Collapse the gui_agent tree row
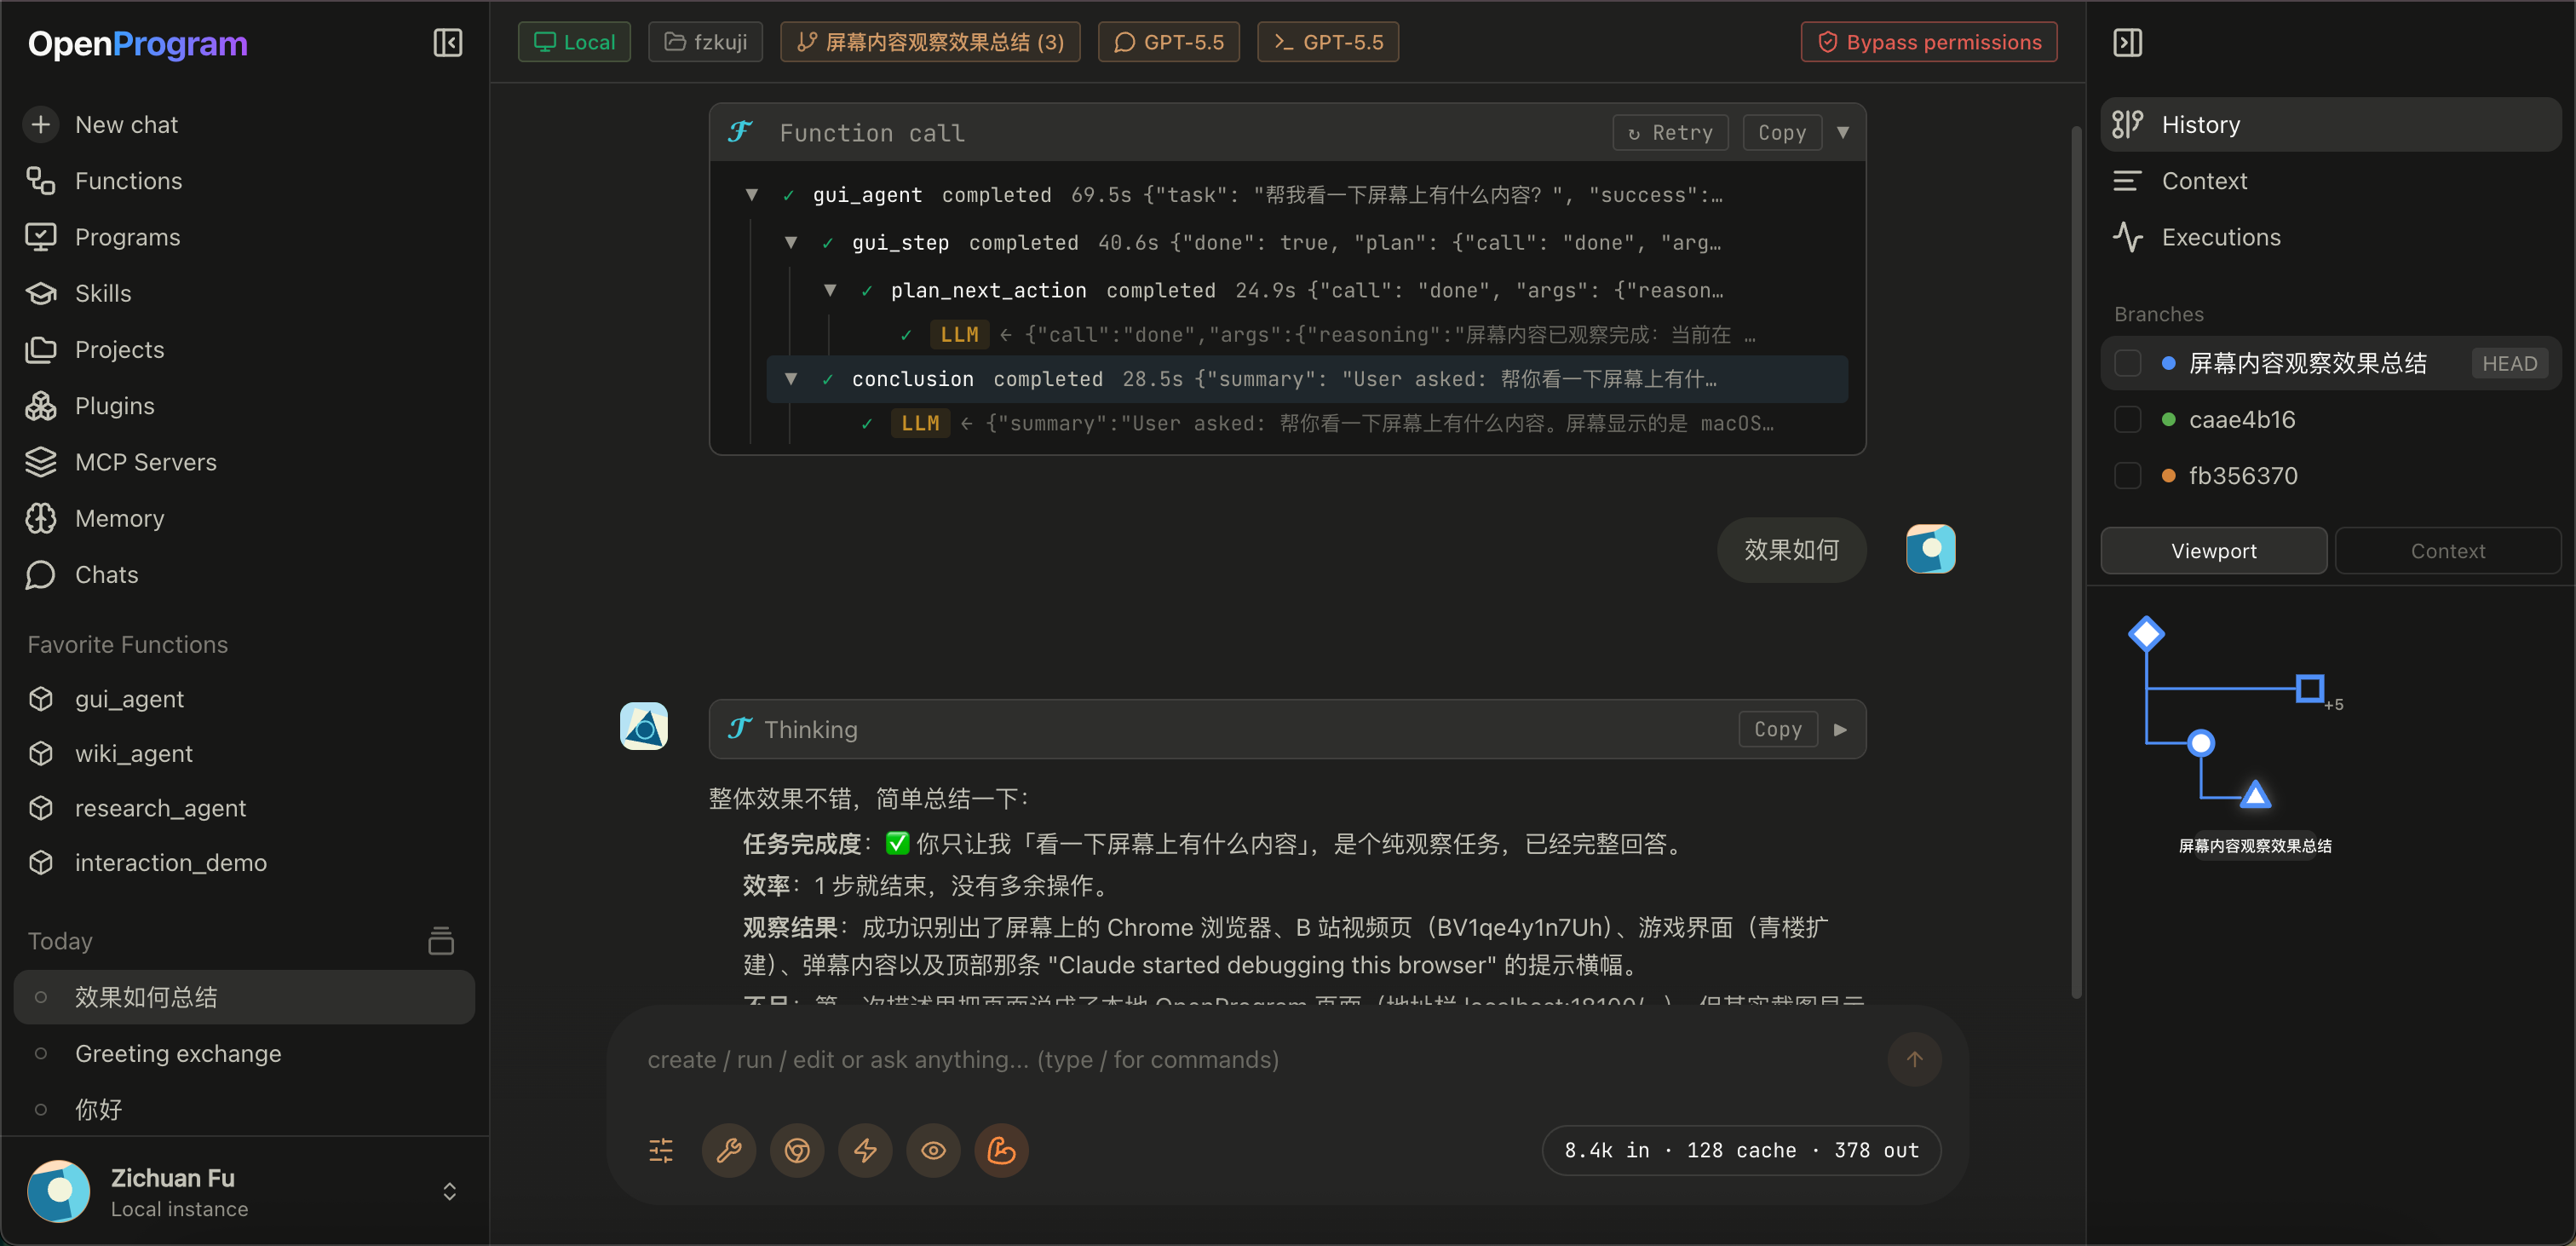Screen dimensions: 2576x1246 click(x=751, y=195)
